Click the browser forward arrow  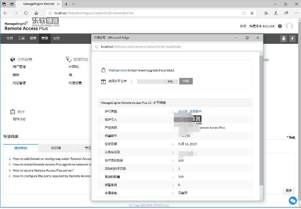[16, 13]
